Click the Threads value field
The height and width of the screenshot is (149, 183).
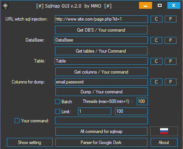[142, 101]
